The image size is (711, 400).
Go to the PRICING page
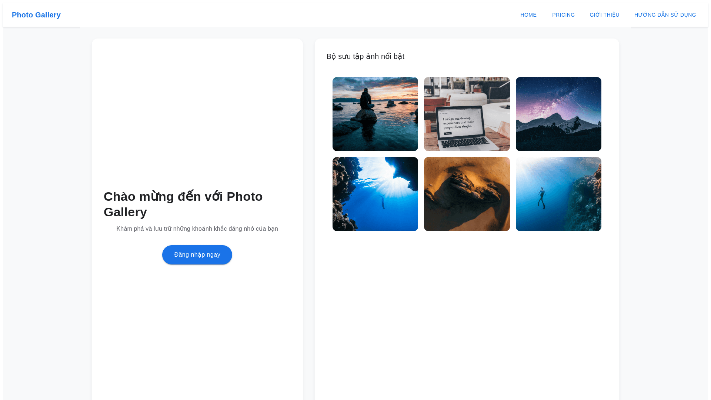(x=563, y=15)
